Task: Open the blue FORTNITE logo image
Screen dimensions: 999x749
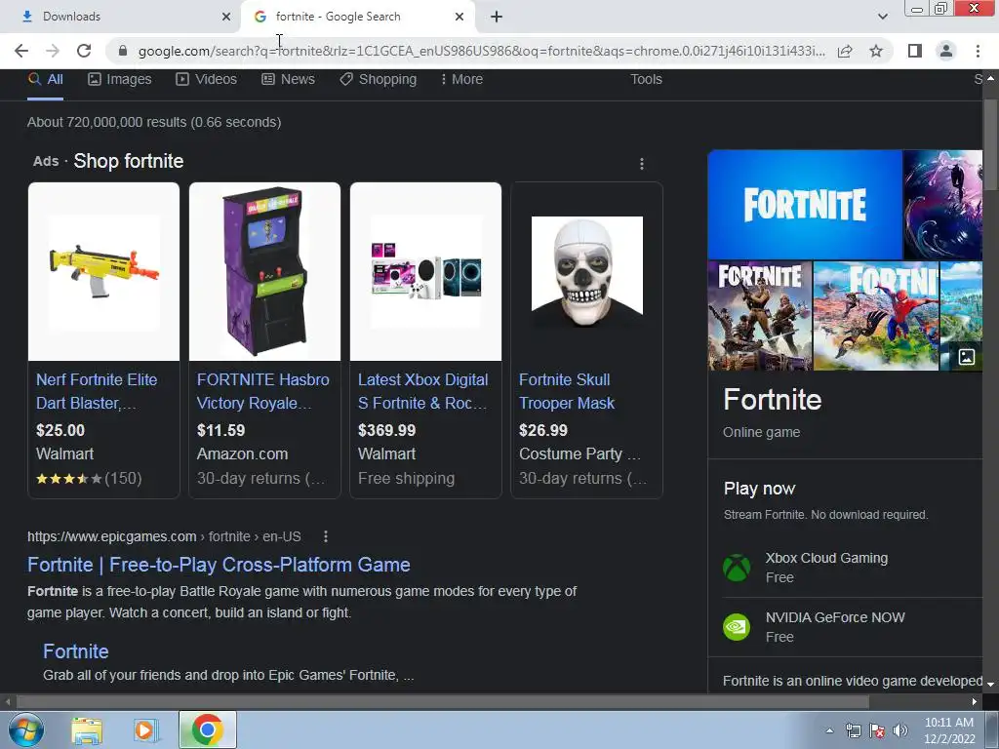Action: 805,205
